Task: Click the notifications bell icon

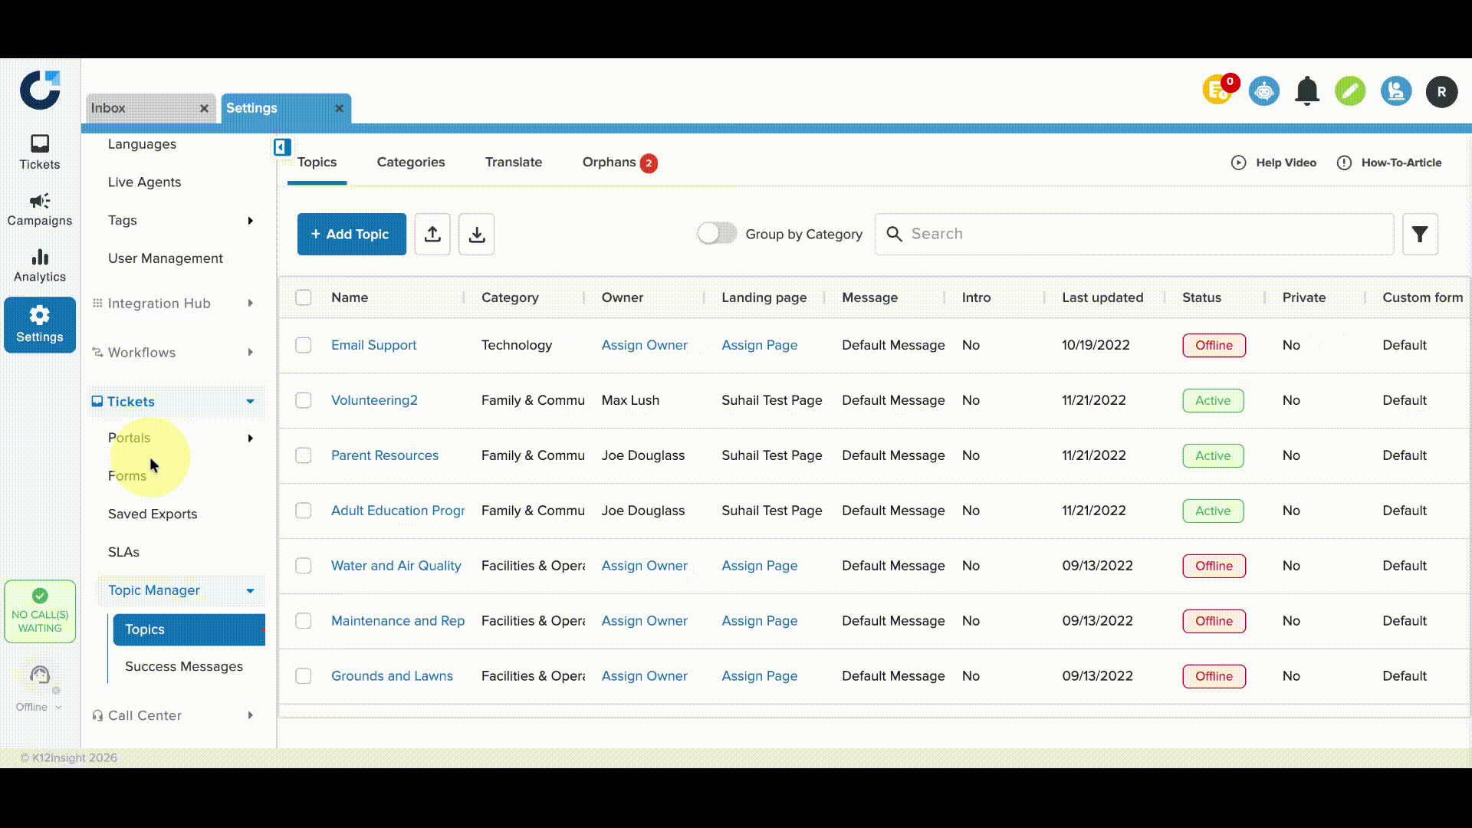Action: [x=1306, y=91]
